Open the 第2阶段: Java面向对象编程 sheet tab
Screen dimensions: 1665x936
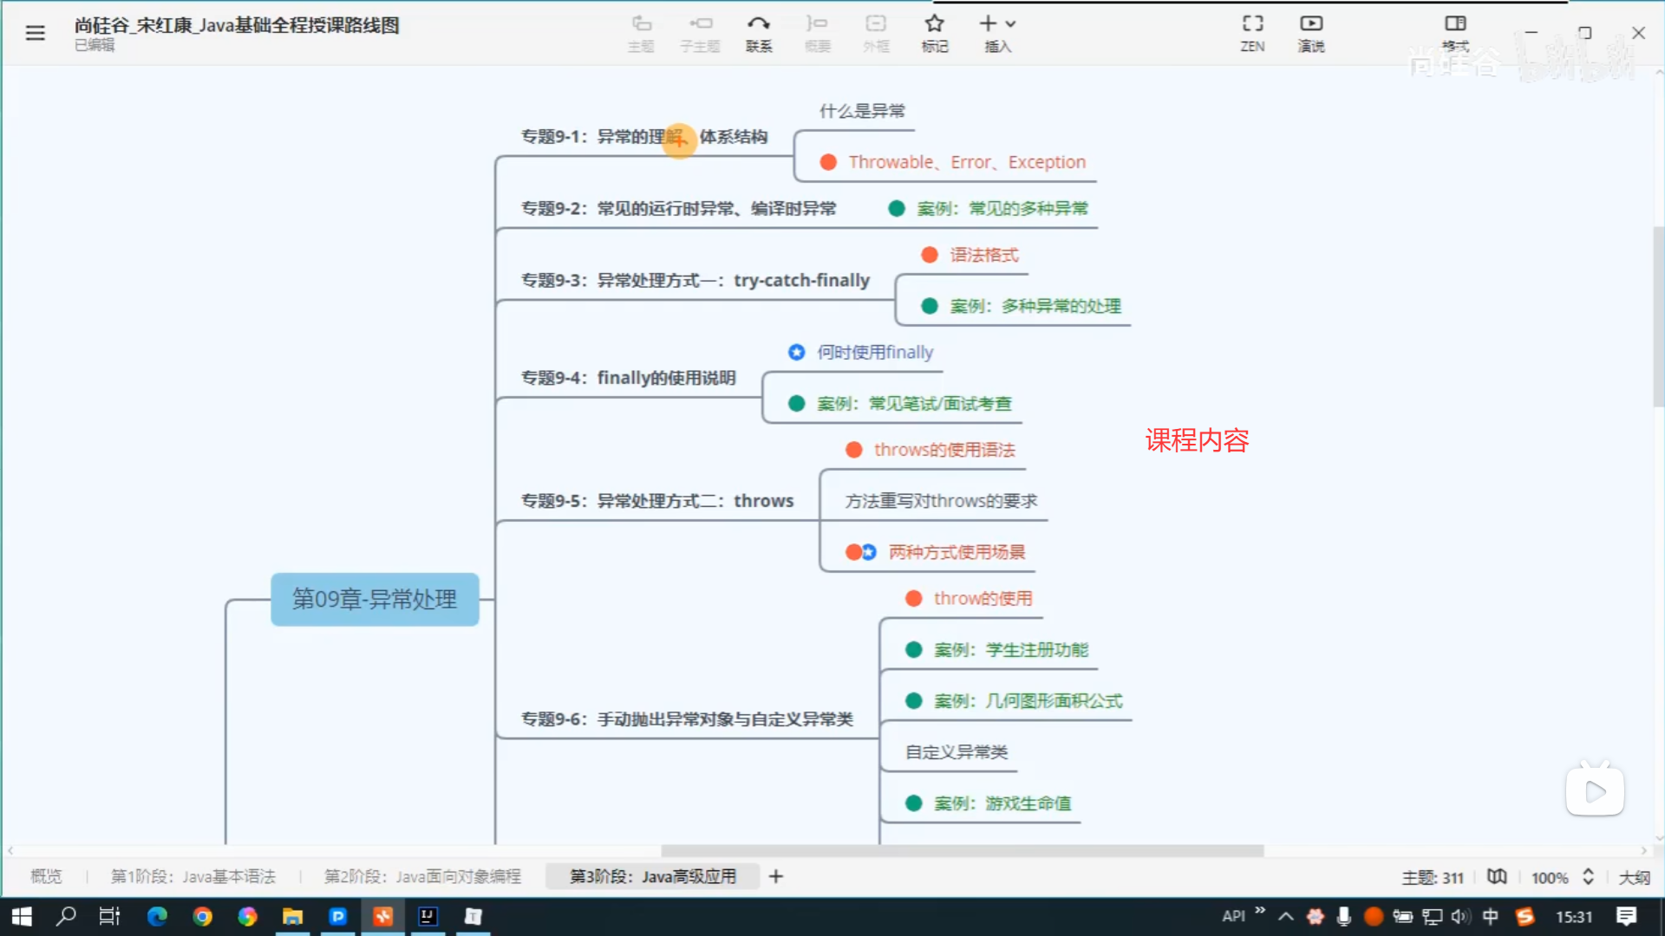click(422, 877)
